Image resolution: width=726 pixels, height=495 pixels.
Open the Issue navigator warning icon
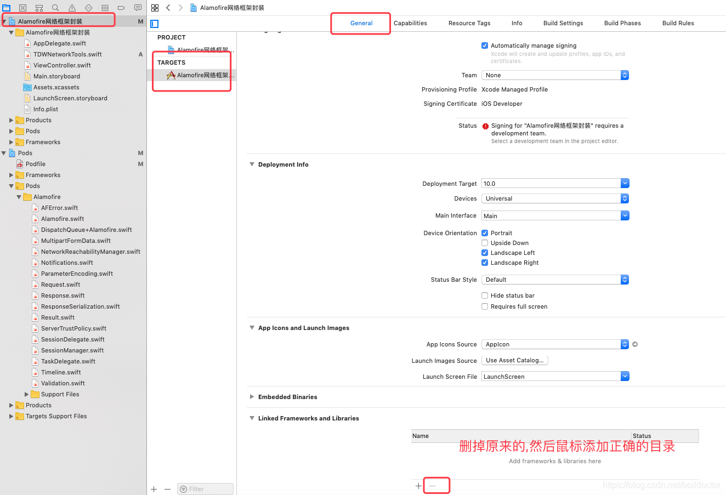pos(72,8)
